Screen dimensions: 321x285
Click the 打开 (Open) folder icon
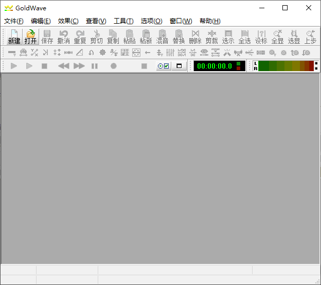31,37
